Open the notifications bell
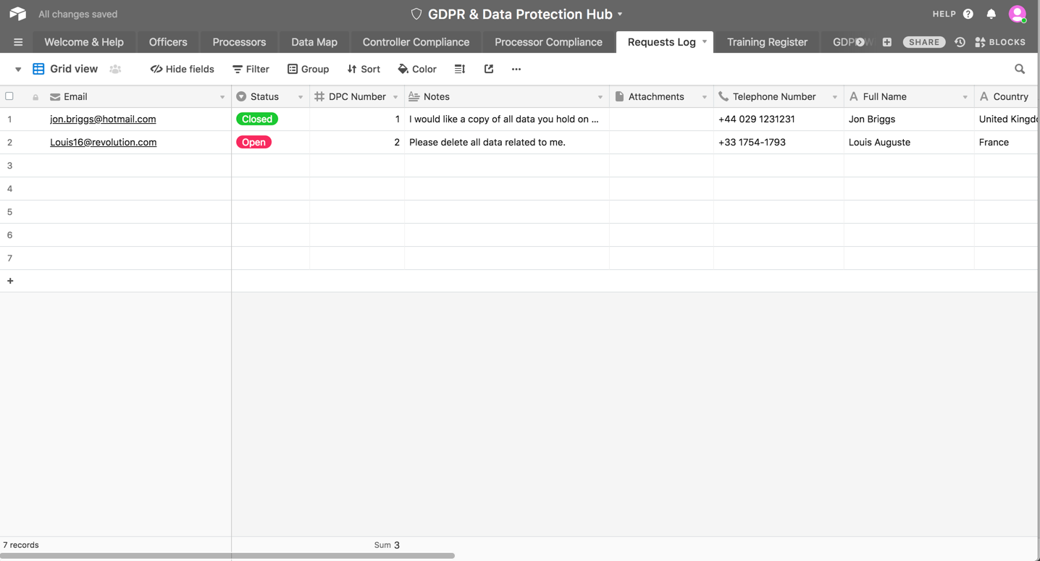Image resolution: width=1040 pixels, height=561 pixels. pos(991,14)
